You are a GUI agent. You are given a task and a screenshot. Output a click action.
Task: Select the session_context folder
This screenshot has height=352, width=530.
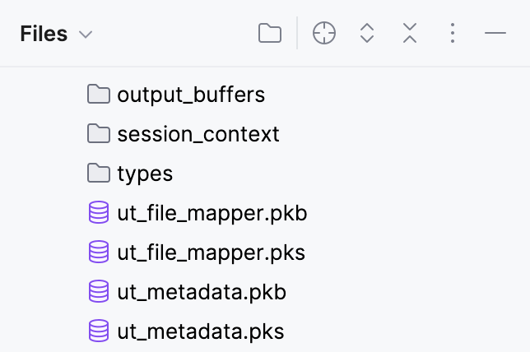click(x=198, y=134)
